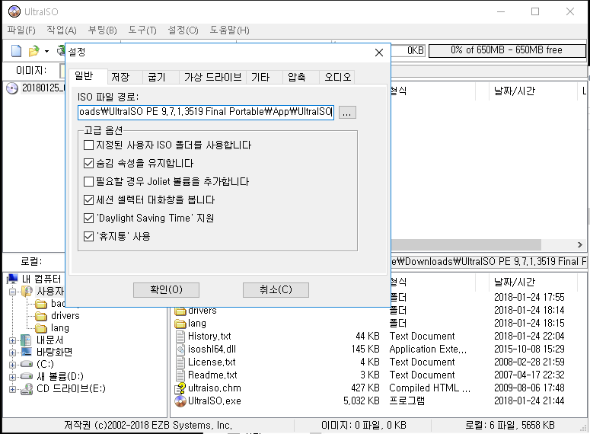Click the isoshl64.dll file icon
Image resolution: width=590 pixels, height=434 pixels.
(x=180, y=349)
